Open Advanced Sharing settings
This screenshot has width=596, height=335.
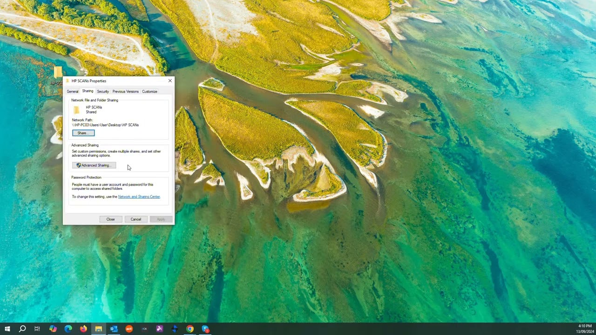tap(94, 165)
